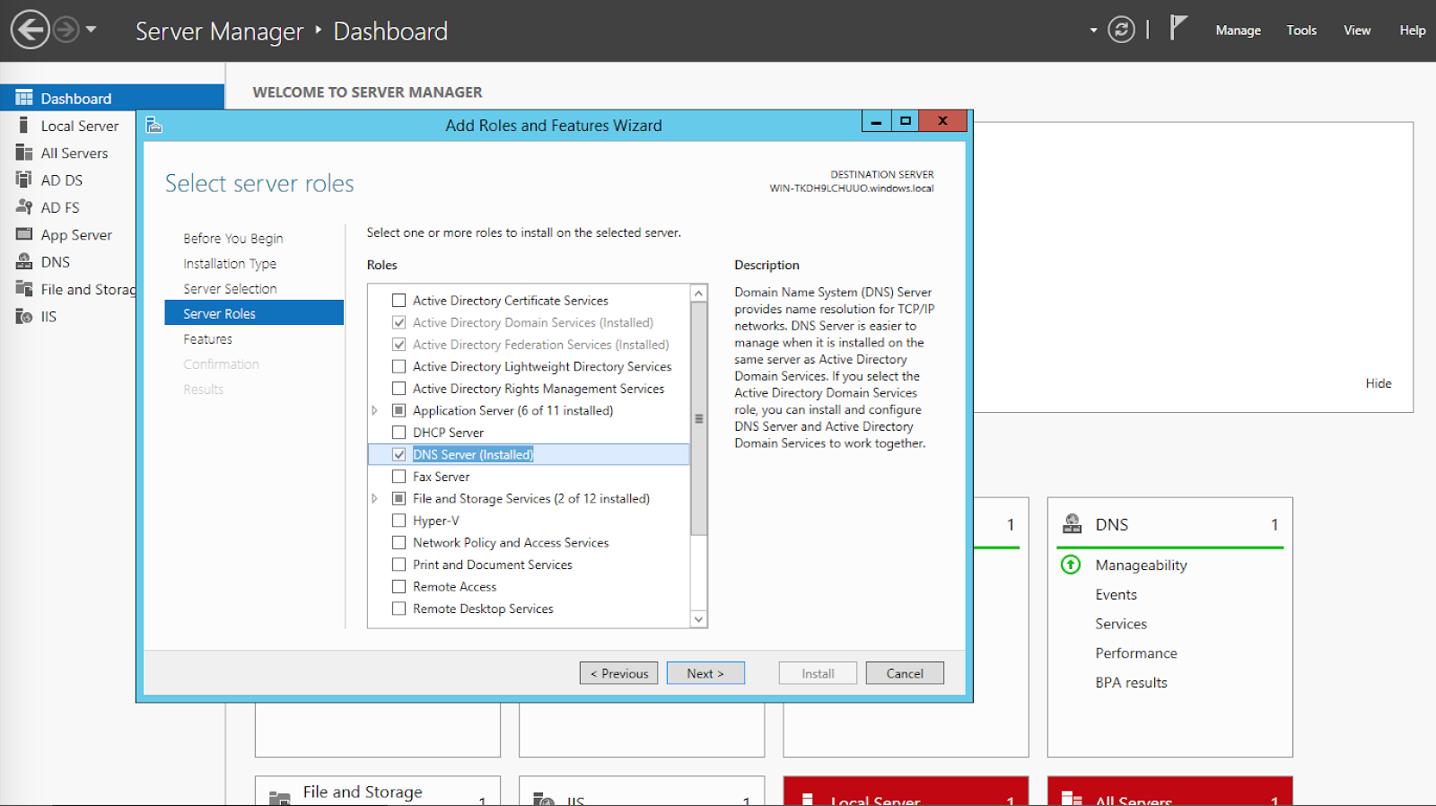Click roles list scroll up arrow
The width and height of the screenshot is (1436, 806).
(699, 293)
